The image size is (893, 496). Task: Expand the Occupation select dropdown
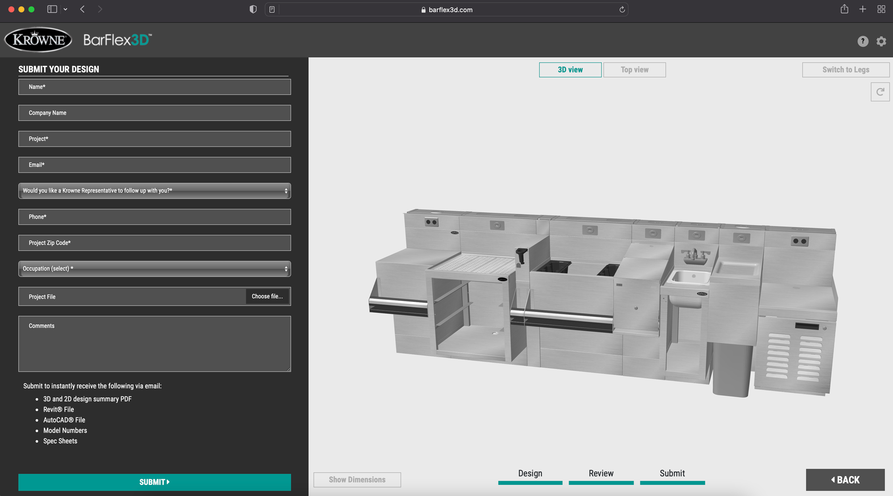pyautogui.click(x=154, y=269)
